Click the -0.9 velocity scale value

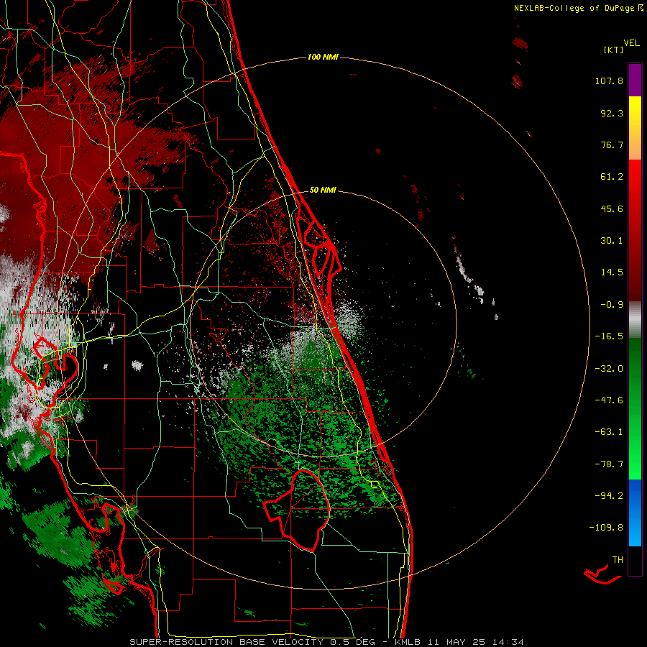tap(612, 305)
